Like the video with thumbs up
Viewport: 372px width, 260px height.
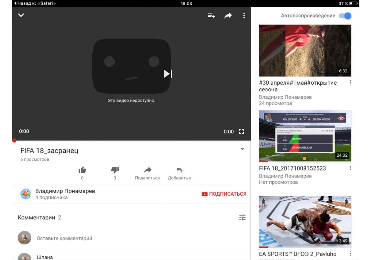pyautogui.click(x=82, y=170)
